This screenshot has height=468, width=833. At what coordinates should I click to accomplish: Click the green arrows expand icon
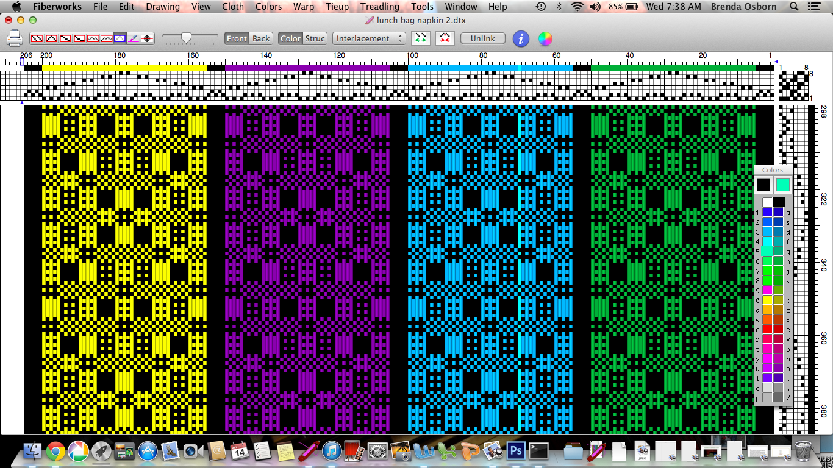pyautogui.click(x=420, y=38)
